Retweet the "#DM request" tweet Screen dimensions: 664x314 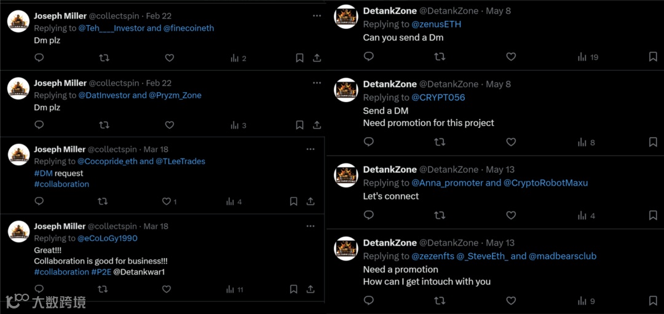[103, 201]
